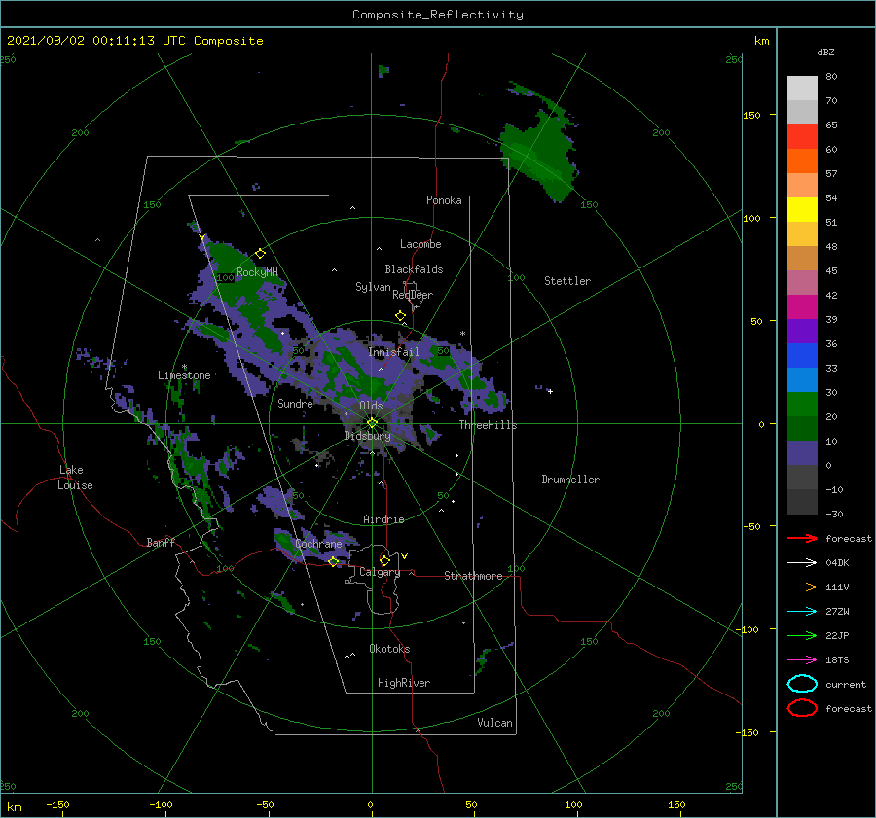Click the green 22JP arrow legend icon
The height and width of the screenshot is (818, 876).
click(802, 635)
